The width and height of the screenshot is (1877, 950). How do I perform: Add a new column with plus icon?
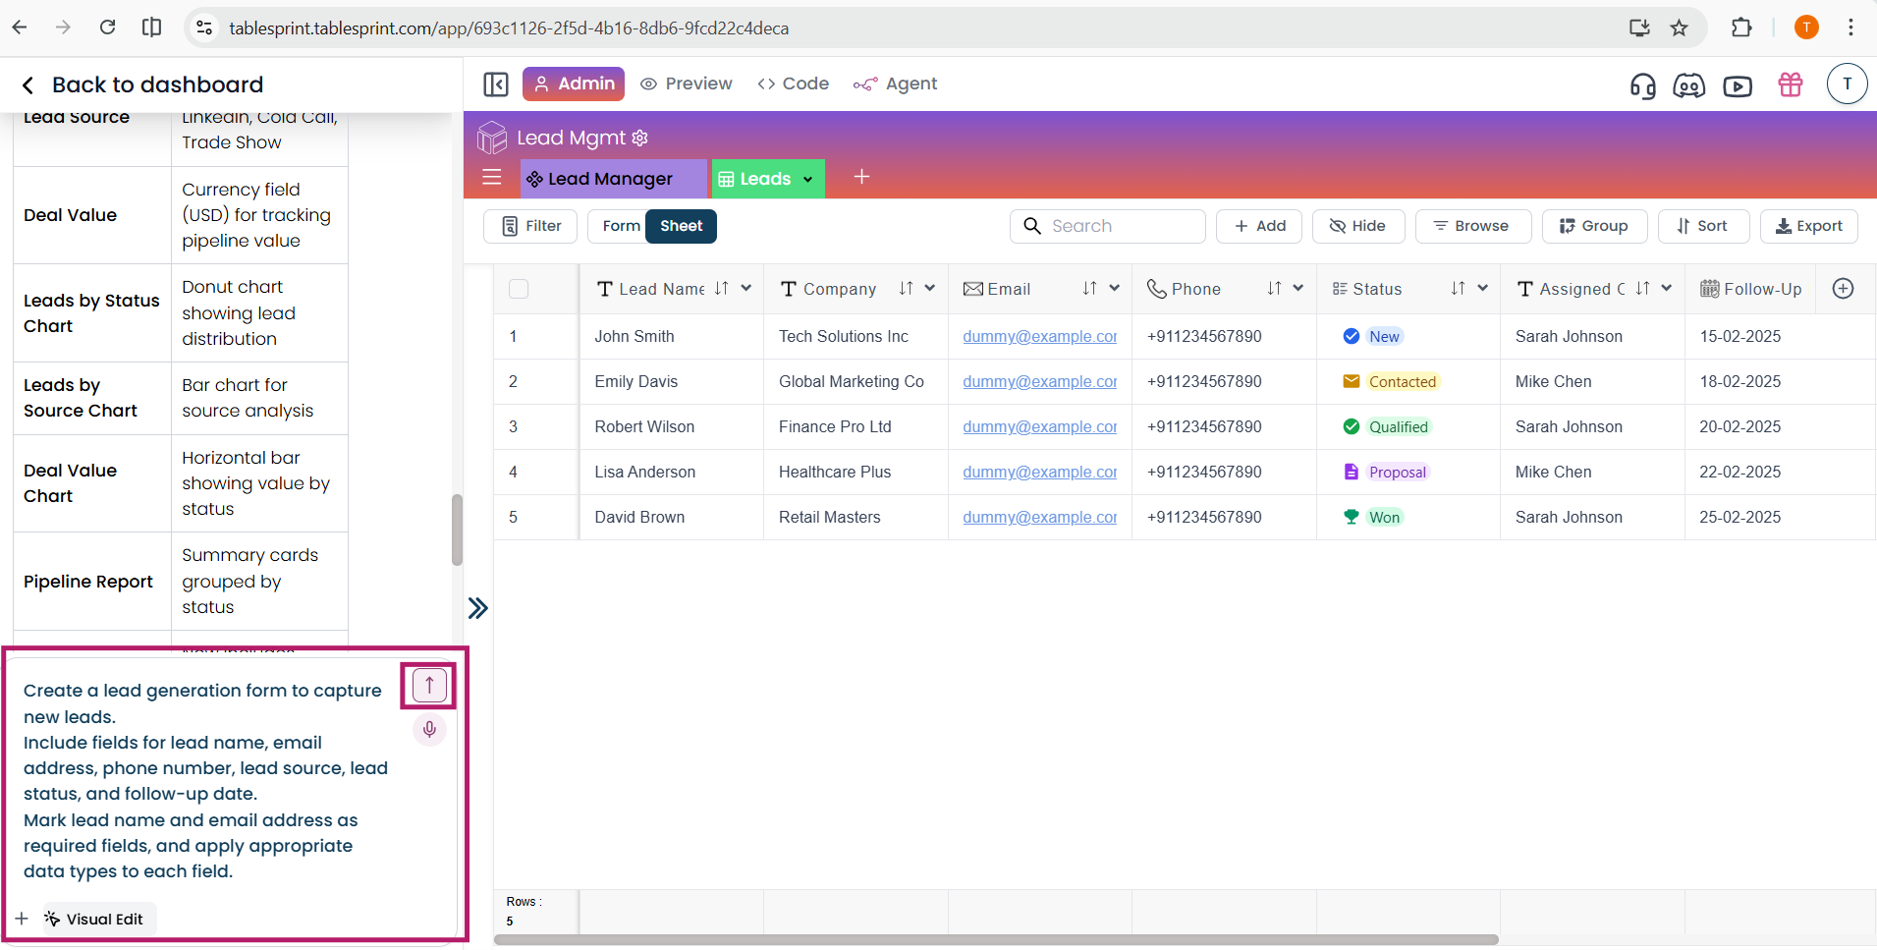click(1843, 289)
